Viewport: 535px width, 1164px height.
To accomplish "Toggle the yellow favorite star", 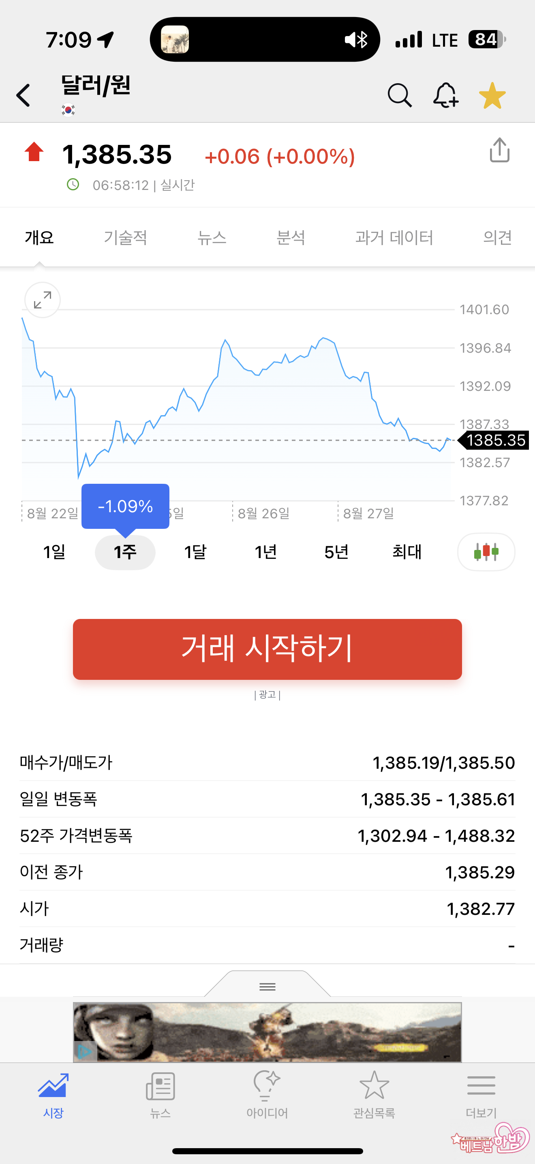I will pyautogui.click(x=492, y=95).
